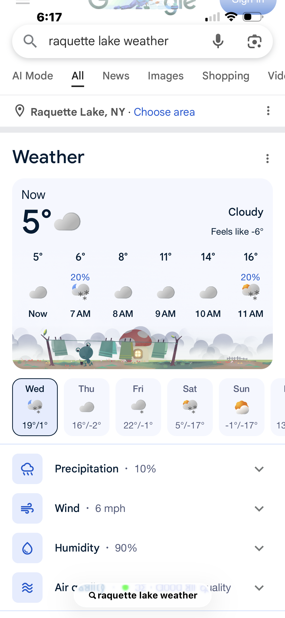Expand the Wind details chevron
This screenshot has width=285, height=618.
(x=259, y=508)
